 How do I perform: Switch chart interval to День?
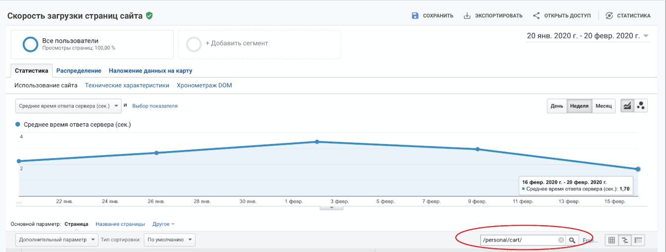click(x=557, y=106)
